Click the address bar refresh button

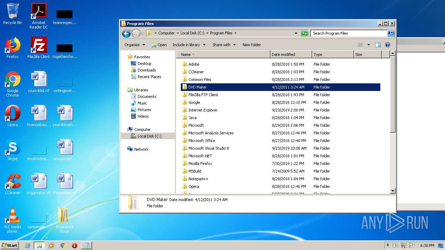click(x=305, y=33)
